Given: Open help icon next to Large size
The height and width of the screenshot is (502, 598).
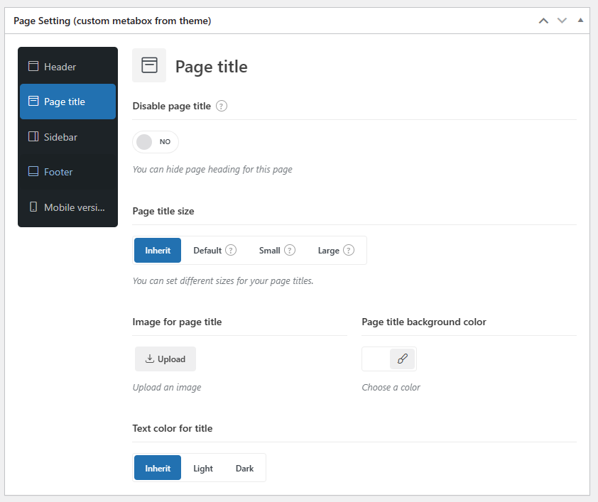Looking at the screenshot, I should [349, 250].
